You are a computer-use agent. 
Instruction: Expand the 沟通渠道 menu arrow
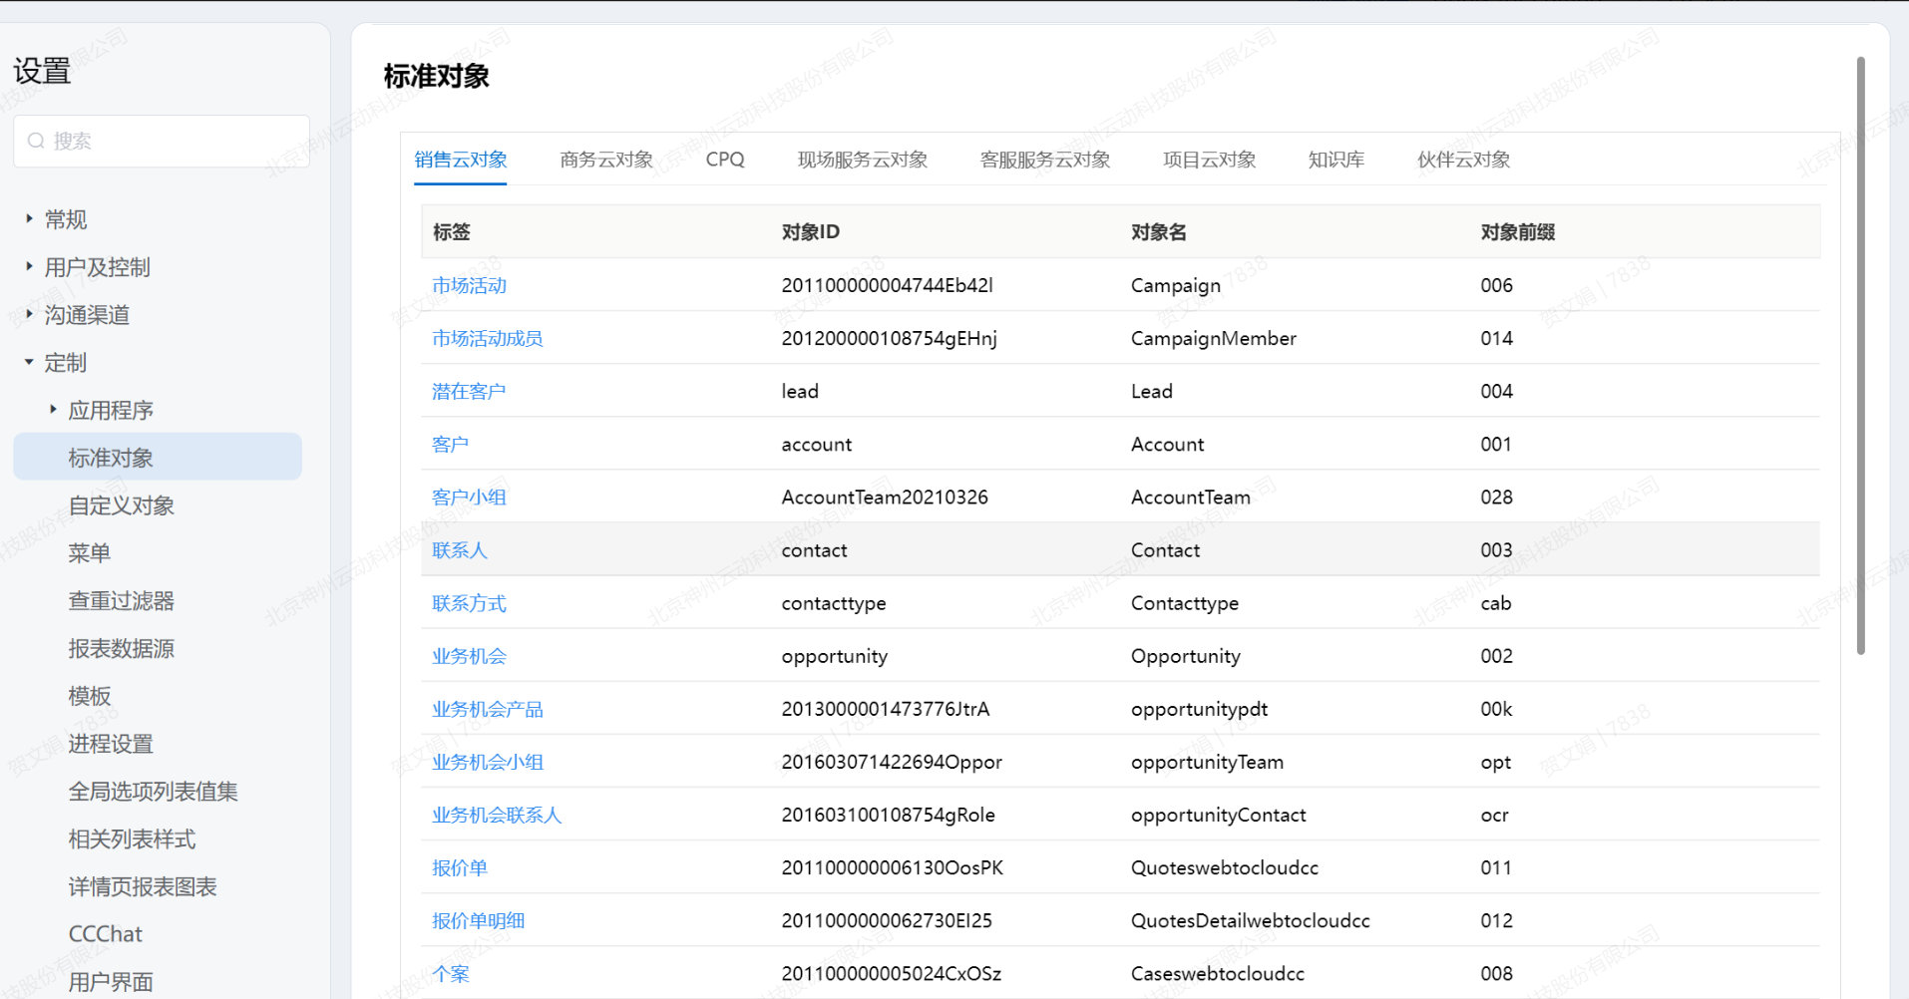pyautogui.click(x=29, y=314)
